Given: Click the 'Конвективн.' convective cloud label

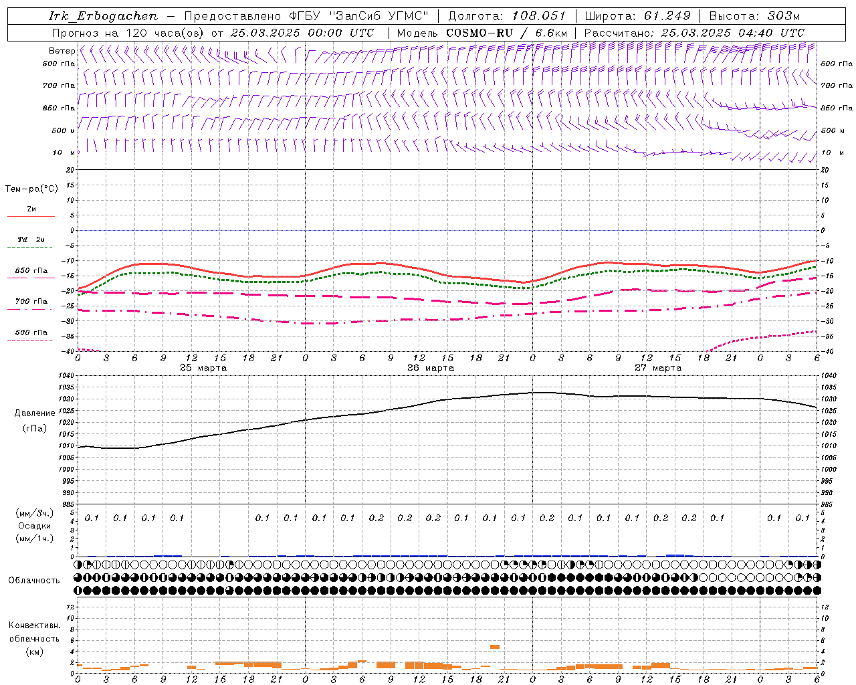Looking at the screenshot, I should [34, 625].
